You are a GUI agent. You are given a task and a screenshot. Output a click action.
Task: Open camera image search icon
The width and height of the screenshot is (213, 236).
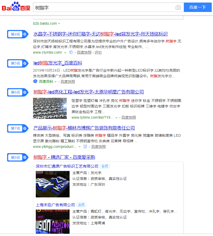(178, 7)
